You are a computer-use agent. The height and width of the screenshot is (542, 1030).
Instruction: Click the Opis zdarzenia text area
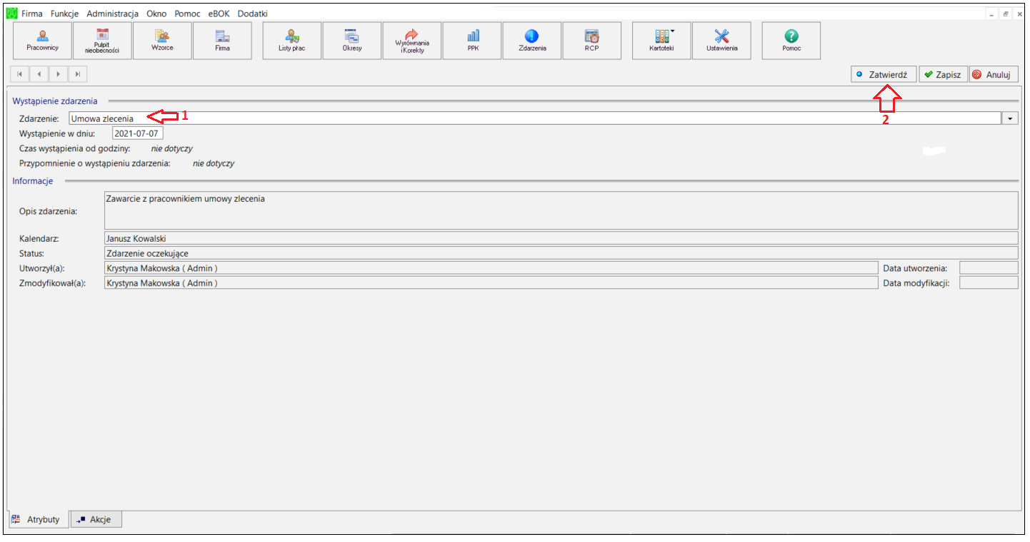click(561, 210)
